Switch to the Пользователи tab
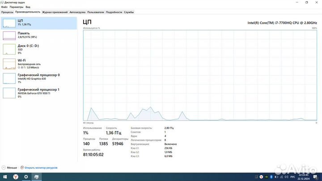 click(x=96, y=13)
